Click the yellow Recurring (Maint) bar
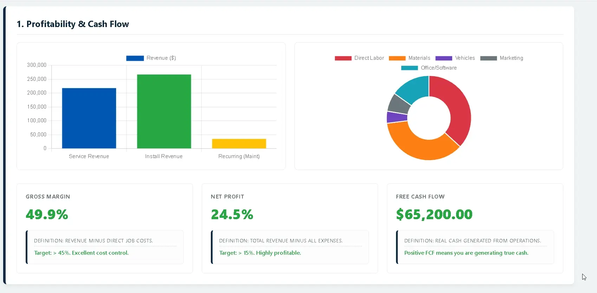The height and width of the screenshot is (293, 597). [239, 143]
